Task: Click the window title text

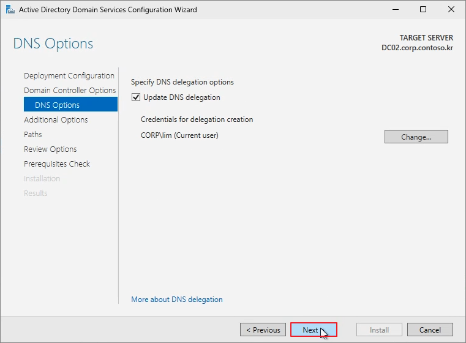Action: (108, 10)
